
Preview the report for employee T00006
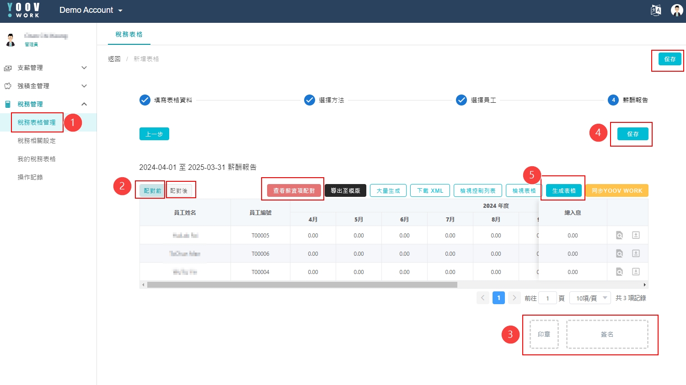(619, 253)
